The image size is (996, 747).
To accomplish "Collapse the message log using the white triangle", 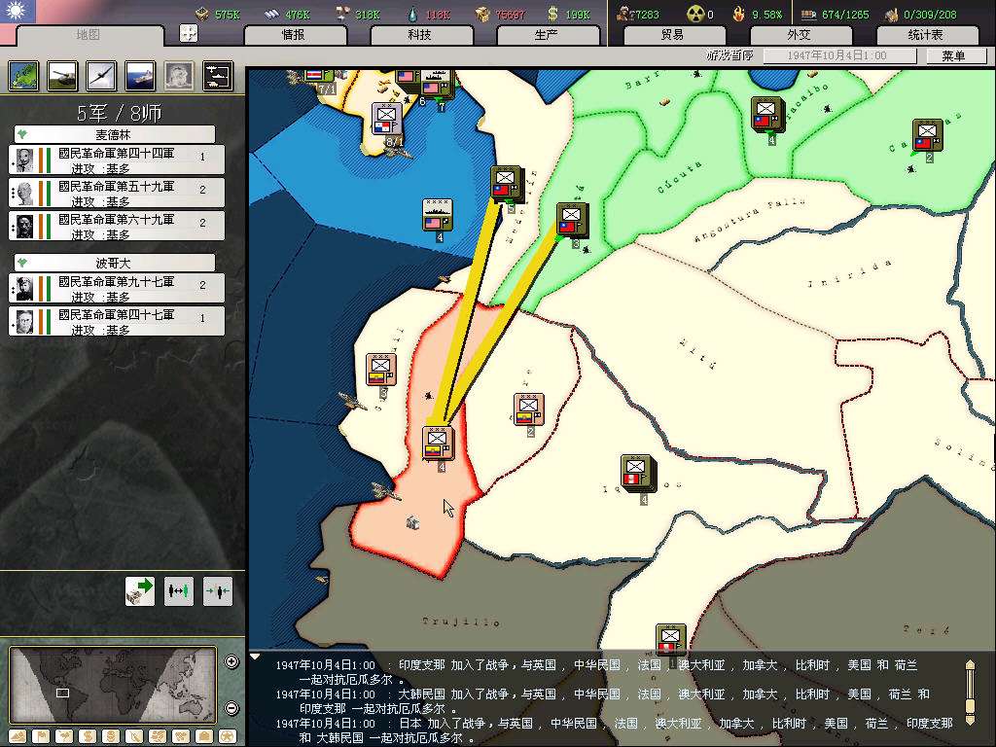I will click(255, 657).
